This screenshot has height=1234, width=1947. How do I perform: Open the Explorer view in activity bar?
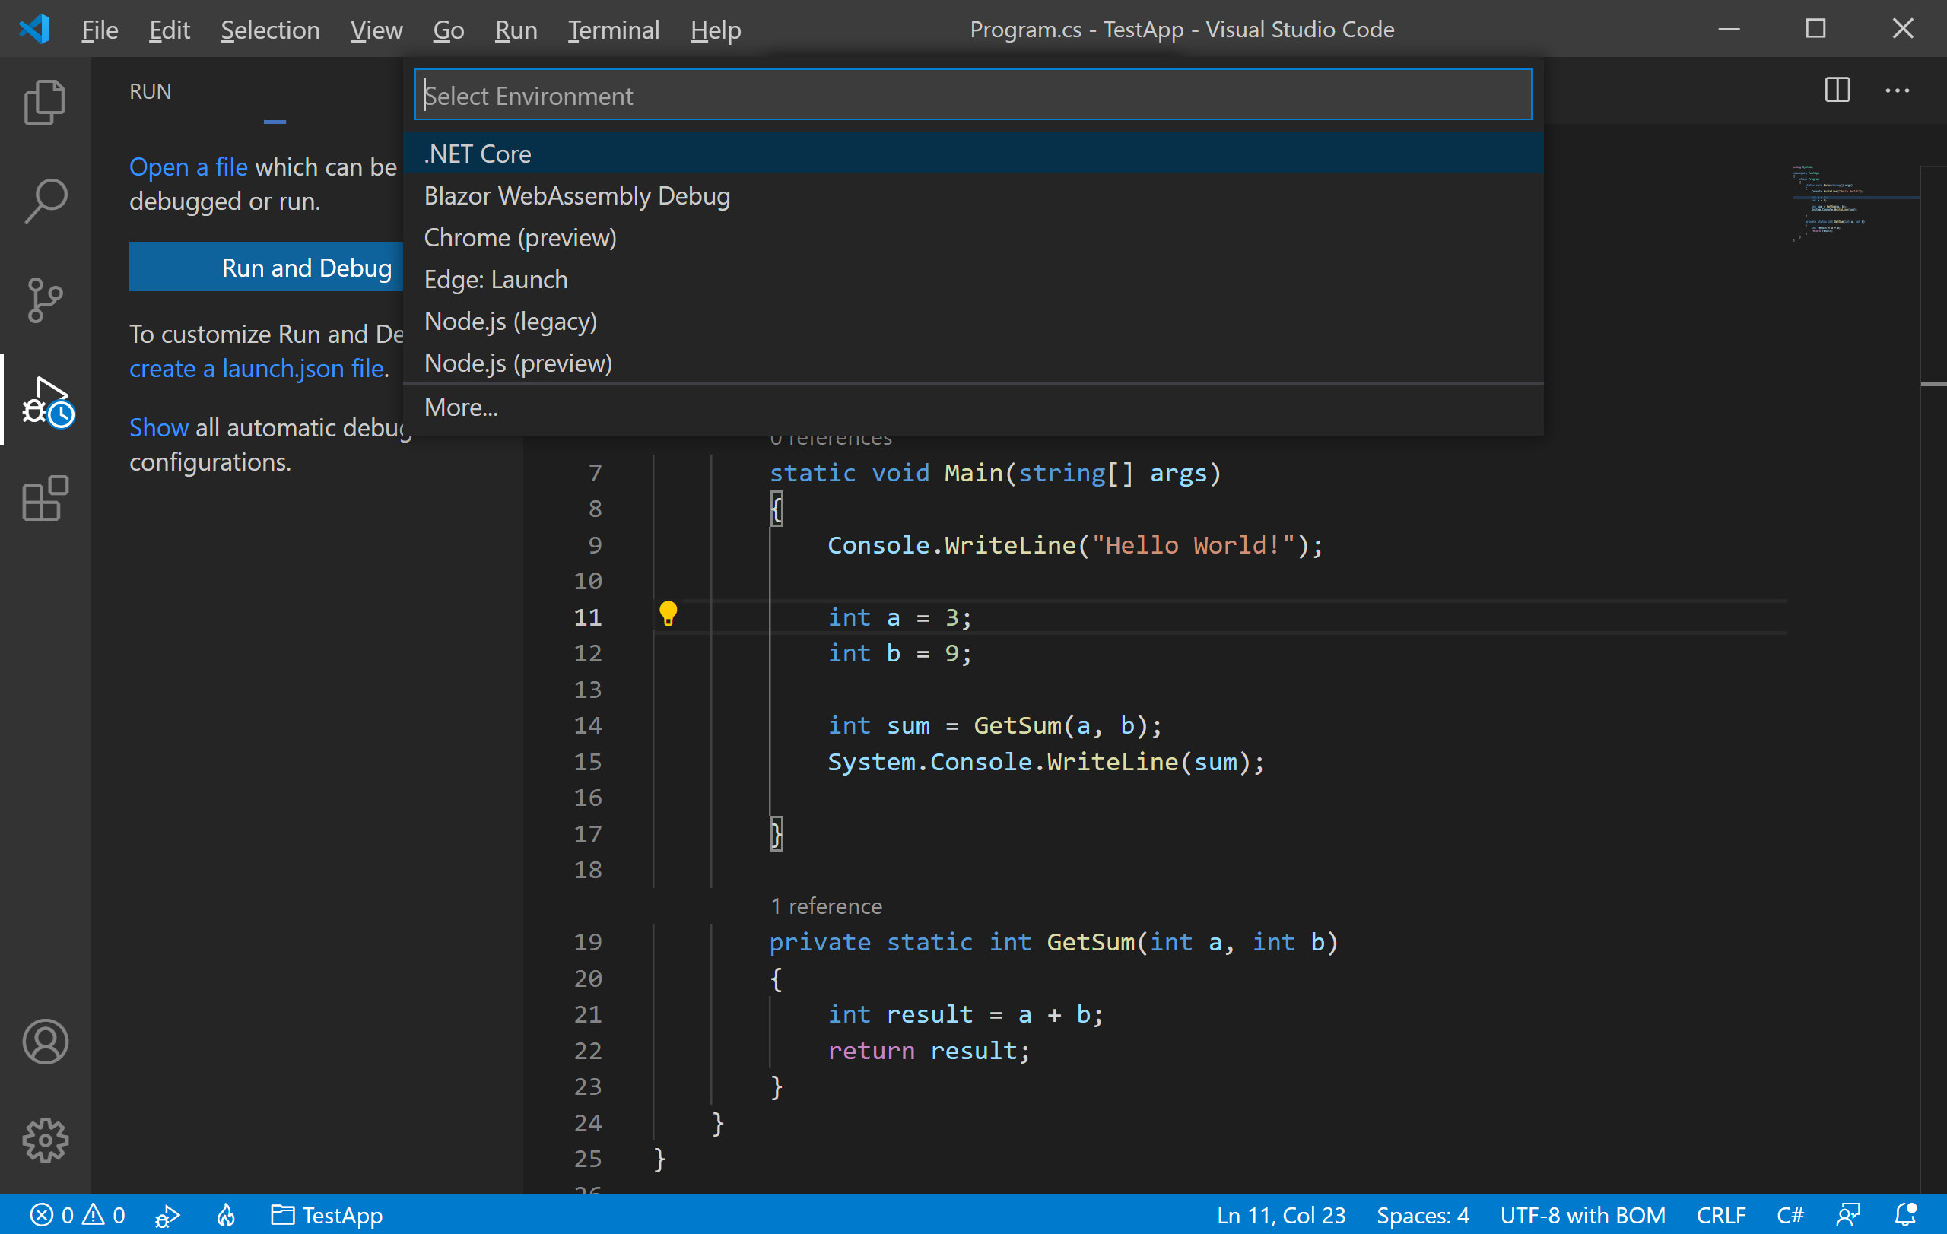click(44, 103)
